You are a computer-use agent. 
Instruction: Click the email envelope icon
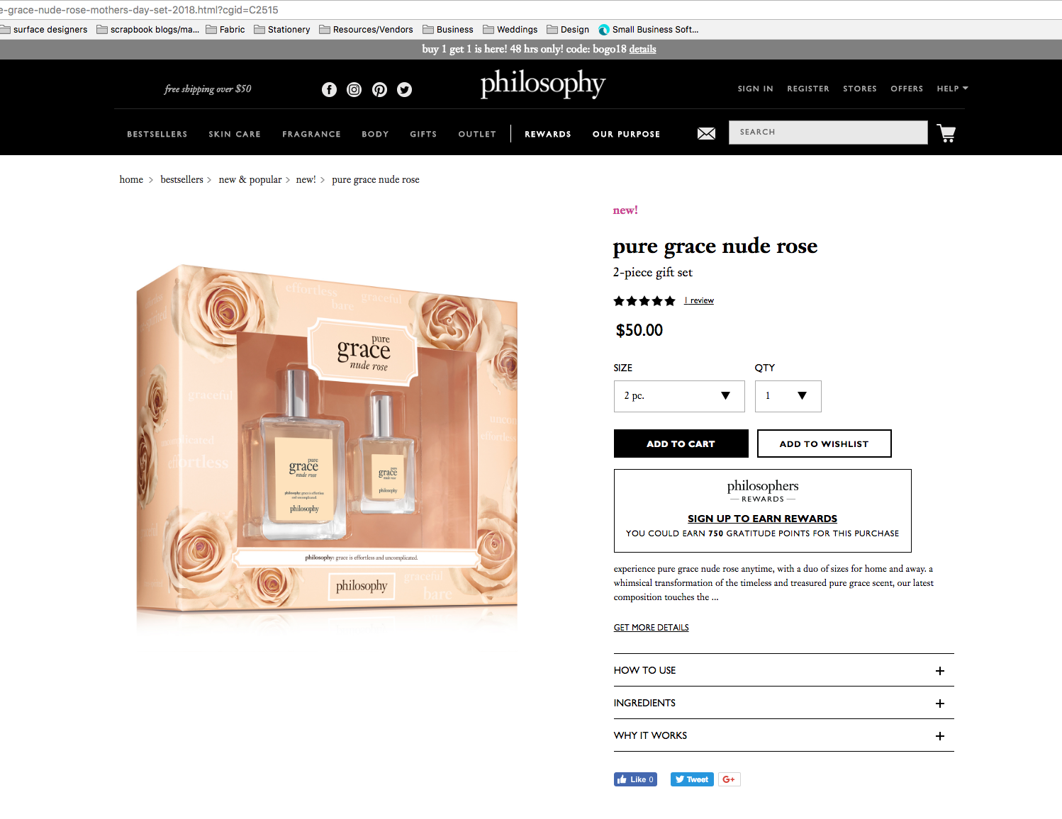click(707, 133)
